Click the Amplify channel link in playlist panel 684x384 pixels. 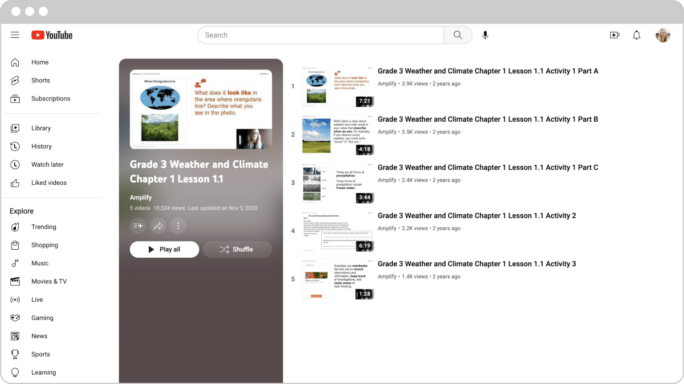point(141,197)
